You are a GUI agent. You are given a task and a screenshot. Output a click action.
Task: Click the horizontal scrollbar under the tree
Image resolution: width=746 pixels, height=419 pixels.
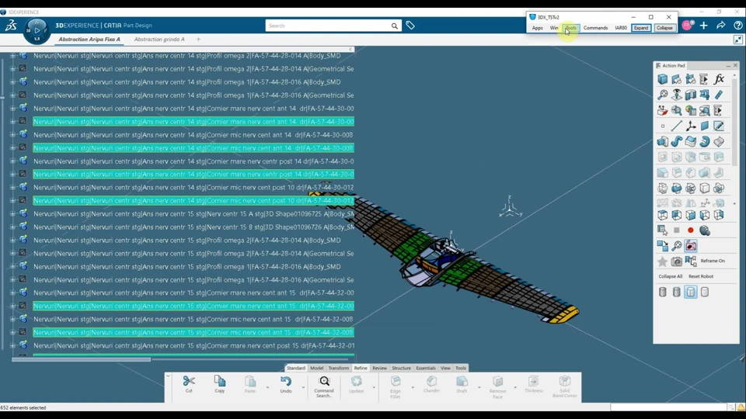(x=82, y=359)
